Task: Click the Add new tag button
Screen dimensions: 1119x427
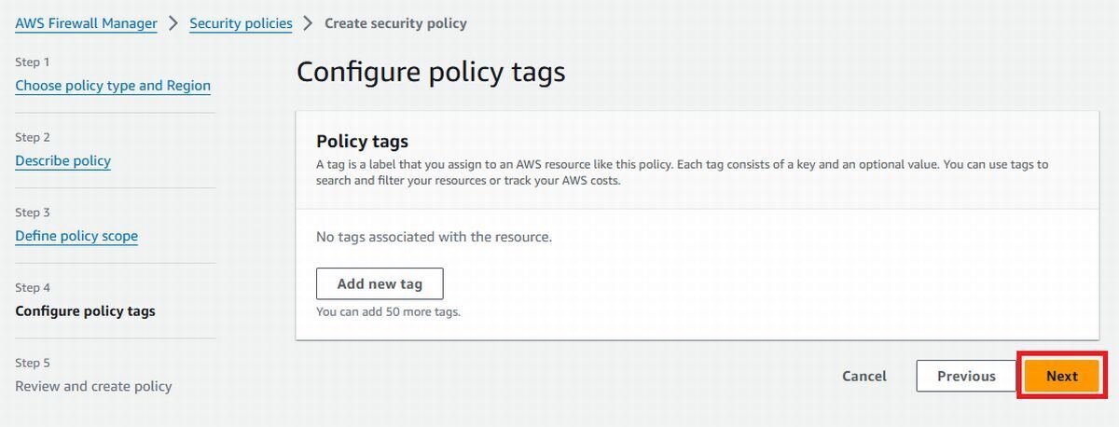Action: pyautogui.click(x=380, y=283)
